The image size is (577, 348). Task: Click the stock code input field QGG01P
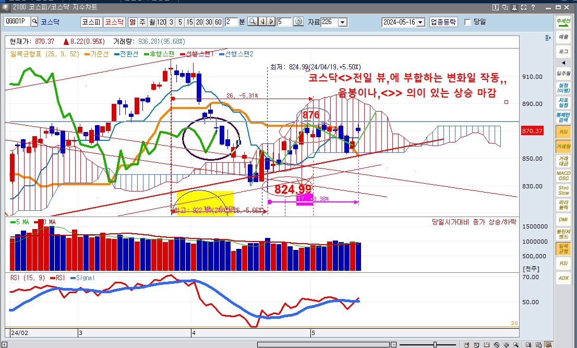tap(17, 22)
